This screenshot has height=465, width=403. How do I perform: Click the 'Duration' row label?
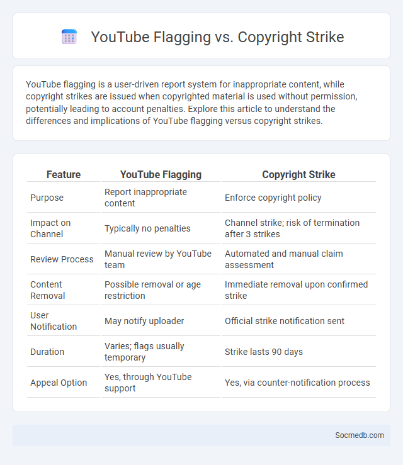coord(47,352)
